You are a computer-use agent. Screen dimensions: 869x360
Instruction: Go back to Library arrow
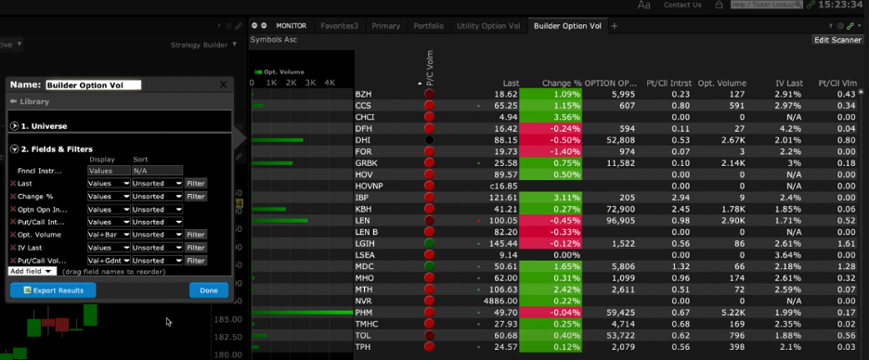point(13,102)
